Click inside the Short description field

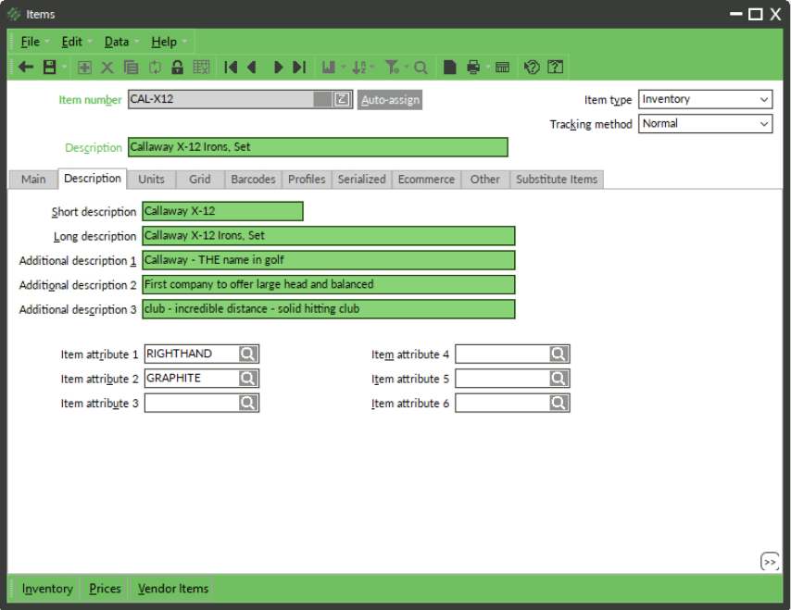(222, 211)
